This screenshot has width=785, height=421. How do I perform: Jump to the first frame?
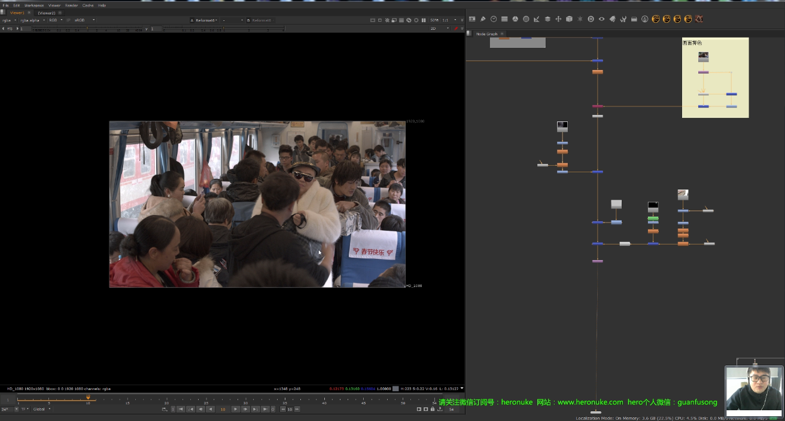pos(181,409)
